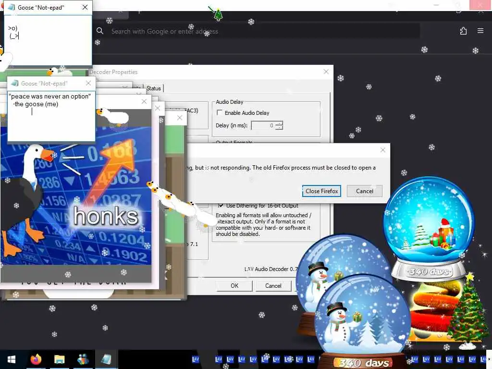Switch to the Status tab
This screenshot has width=492, height=369.
[154, 88]
